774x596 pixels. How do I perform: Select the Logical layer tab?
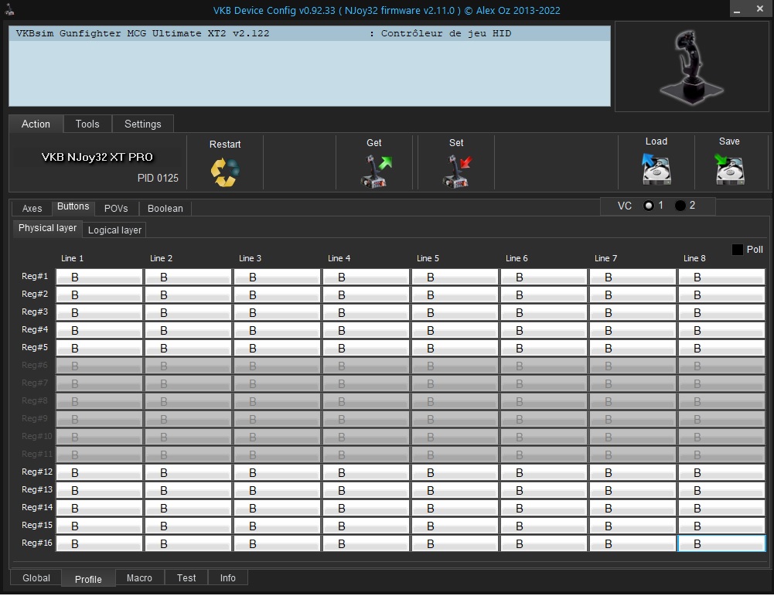pyautogui.click(x=114, y=230)
